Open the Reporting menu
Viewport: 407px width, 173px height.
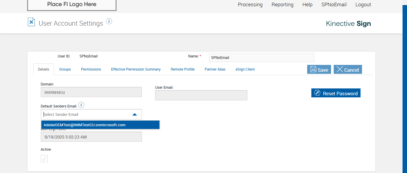282,5
